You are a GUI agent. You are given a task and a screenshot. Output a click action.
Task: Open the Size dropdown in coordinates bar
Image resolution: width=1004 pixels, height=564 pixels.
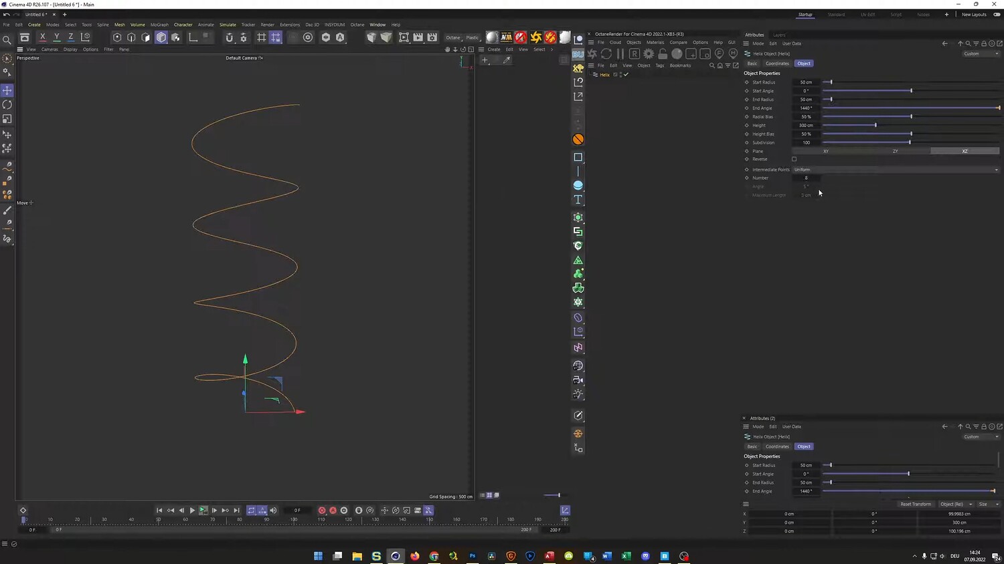(988, 504)
